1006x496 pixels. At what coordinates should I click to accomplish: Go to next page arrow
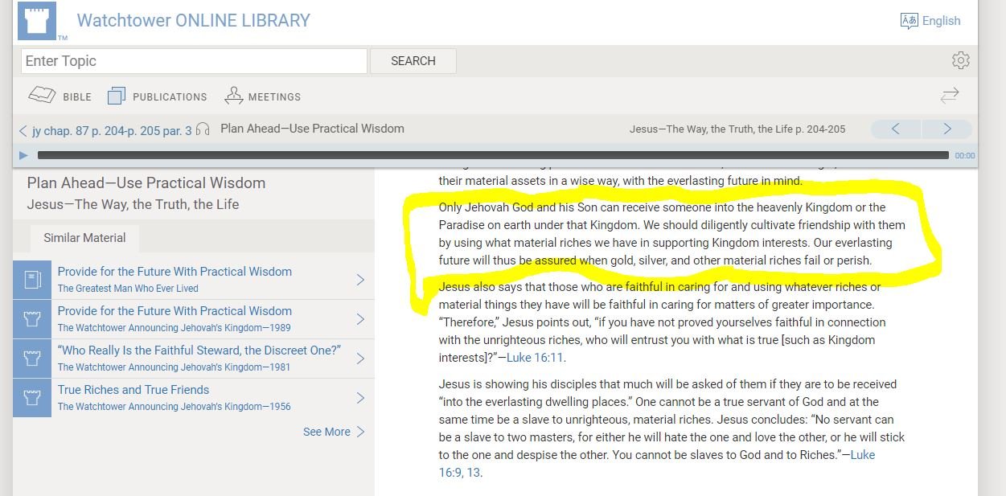coord(946,129)
